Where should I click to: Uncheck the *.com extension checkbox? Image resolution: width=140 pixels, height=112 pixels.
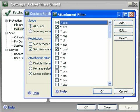tap(57, 23)
